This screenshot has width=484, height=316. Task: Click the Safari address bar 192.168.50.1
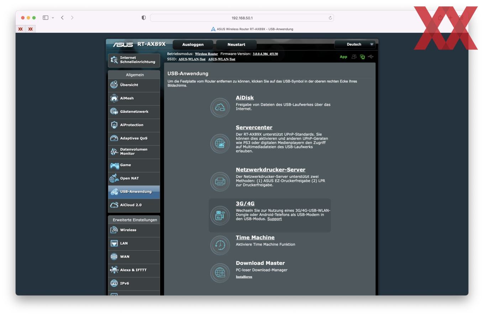click(x=242, y=18)
